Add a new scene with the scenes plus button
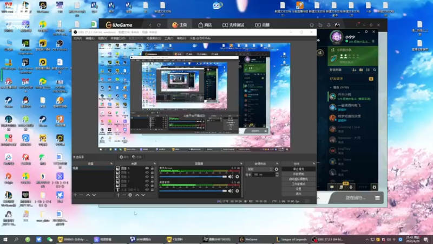The image size is (433, 244). (75, 195)
